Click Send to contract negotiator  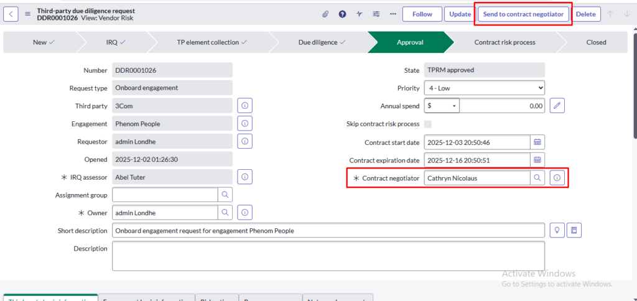pyautogui.click(x=523, y=14)
